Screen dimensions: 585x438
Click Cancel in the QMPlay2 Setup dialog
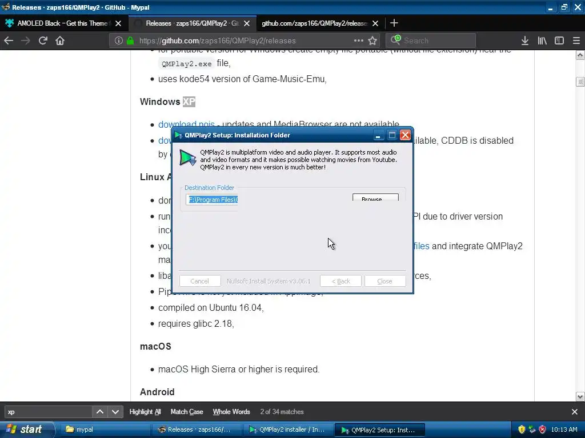coord(199,281)
